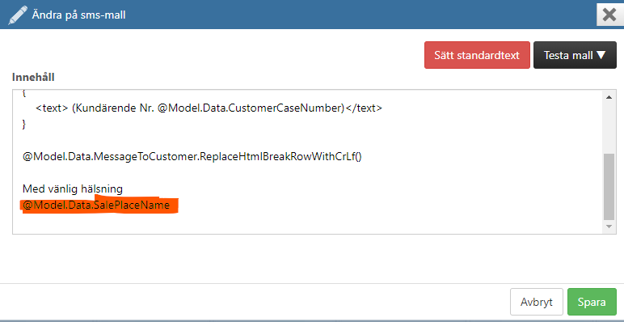Click the gray scrollbar thumb

[609, 187]
